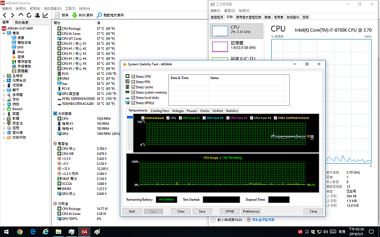This screenshot has height=237, width=380.
Task: Select DirectX in the AIDA64 tree
Action: (x=17, y=109)
